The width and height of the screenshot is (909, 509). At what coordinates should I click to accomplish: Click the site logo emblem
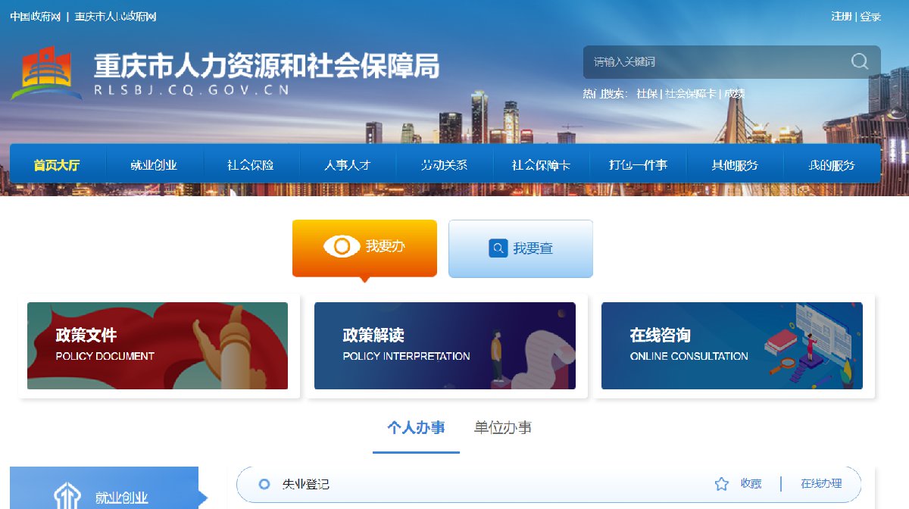click(47, 73)
